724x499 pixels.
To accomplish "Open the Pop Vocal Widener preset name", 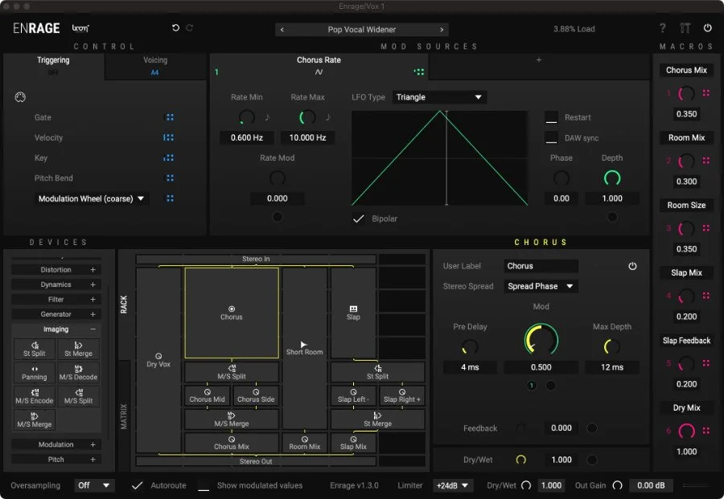I will pyautogui.click(x=361, y=30).
